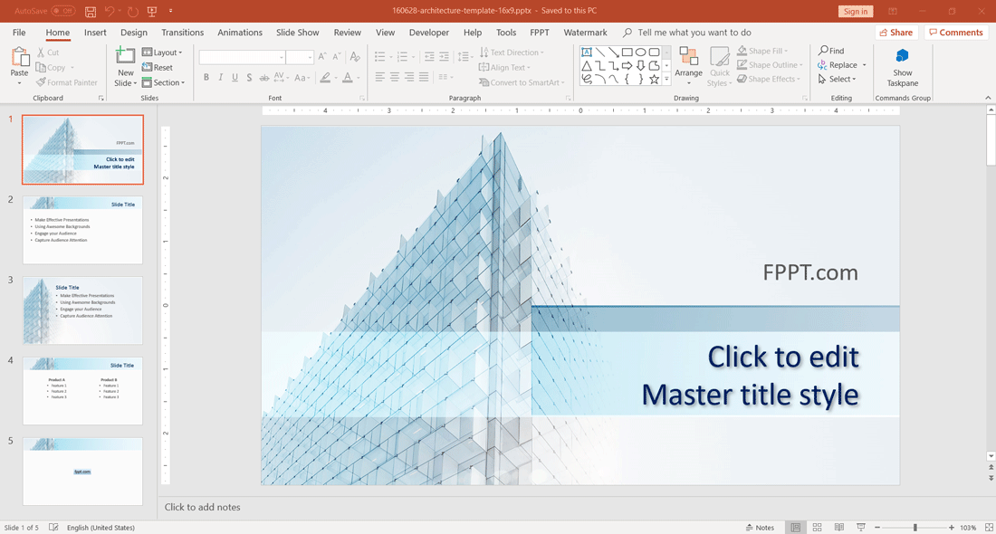The image size is (996, 534).
Task: Click the Format Painter icon
Action: tap(42, 81)
